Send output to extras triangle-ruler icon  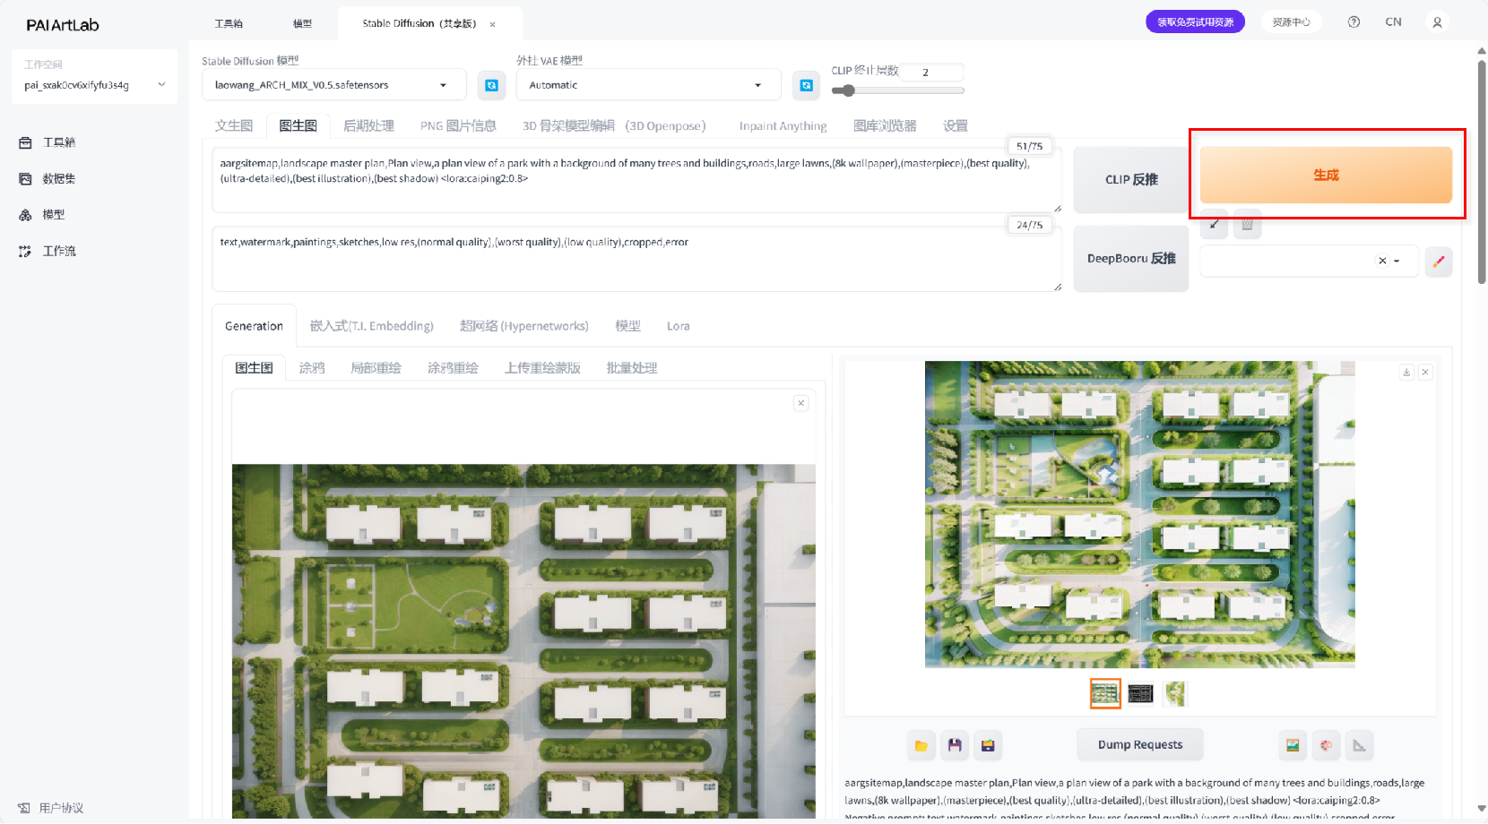(1360, 745)
